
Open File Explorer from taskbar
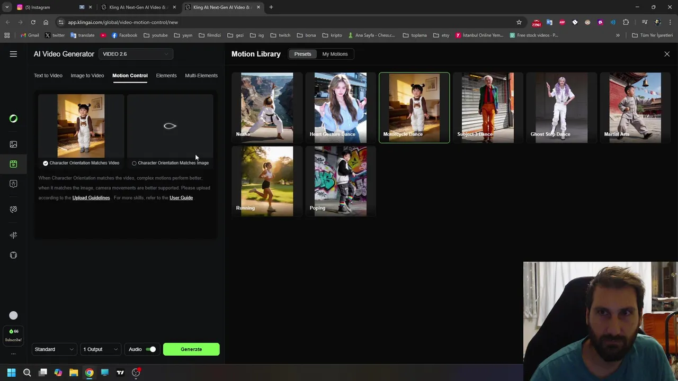[x=74, y=373]
